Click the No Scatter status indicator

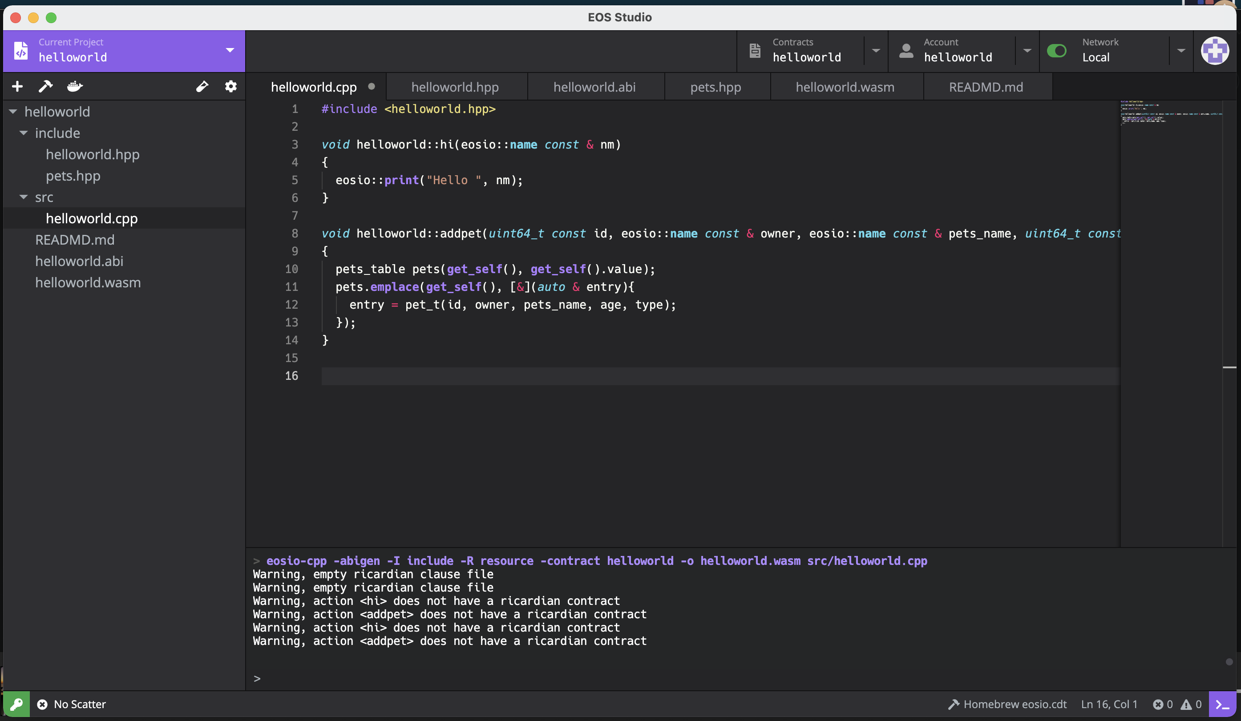(x=71, y=704)
